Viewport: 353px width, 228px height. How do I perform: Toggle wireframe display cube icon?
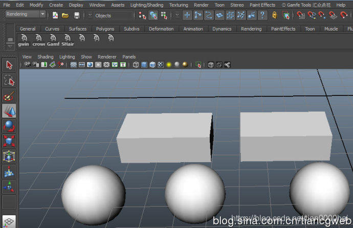click(136, 65)
